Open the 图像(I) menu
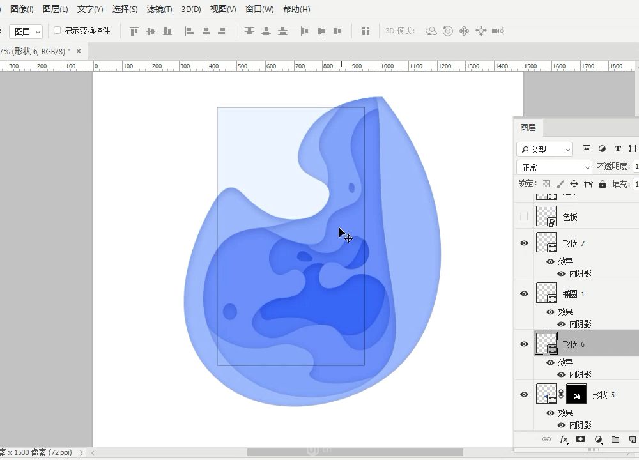 point(22,10)
